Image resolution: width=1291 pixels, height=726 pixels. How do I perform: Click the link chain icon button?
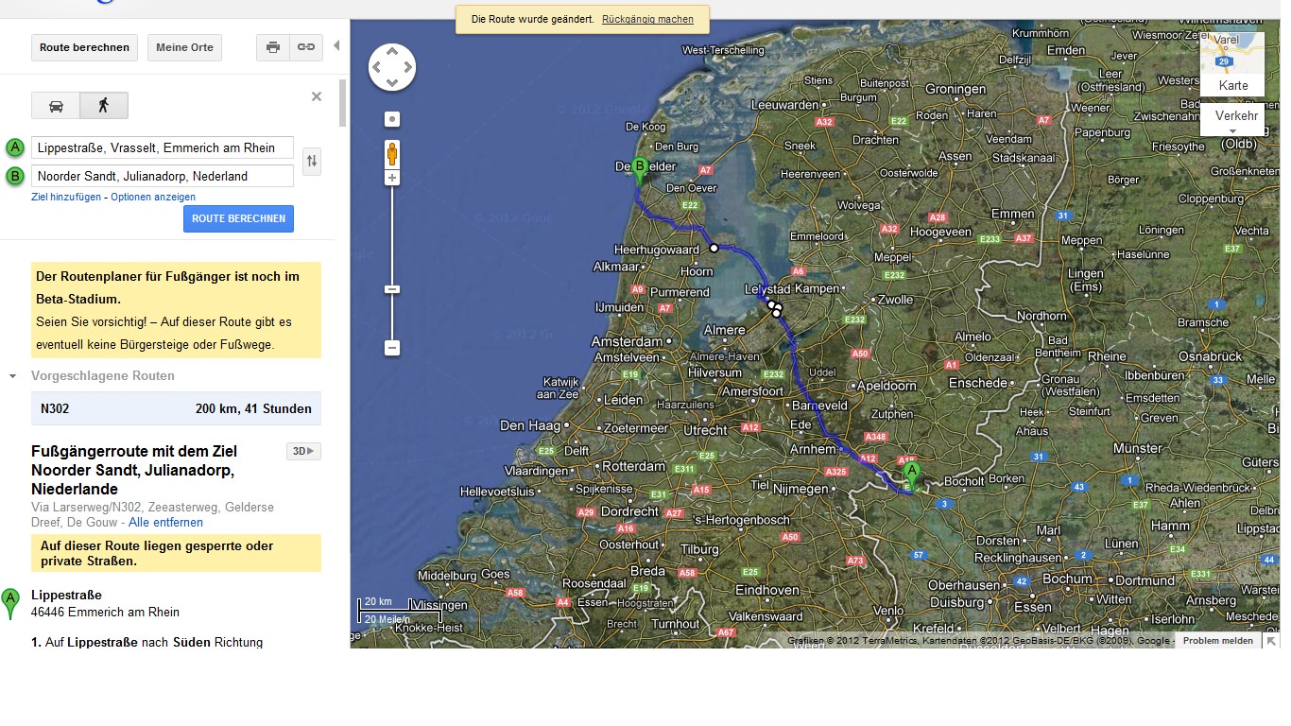click(306, 47)
